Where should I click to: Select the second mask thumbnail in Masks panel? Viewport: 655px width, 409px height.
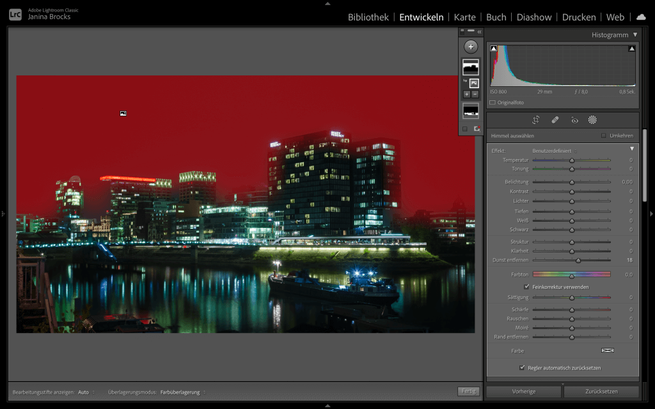[x=471, y=111]
